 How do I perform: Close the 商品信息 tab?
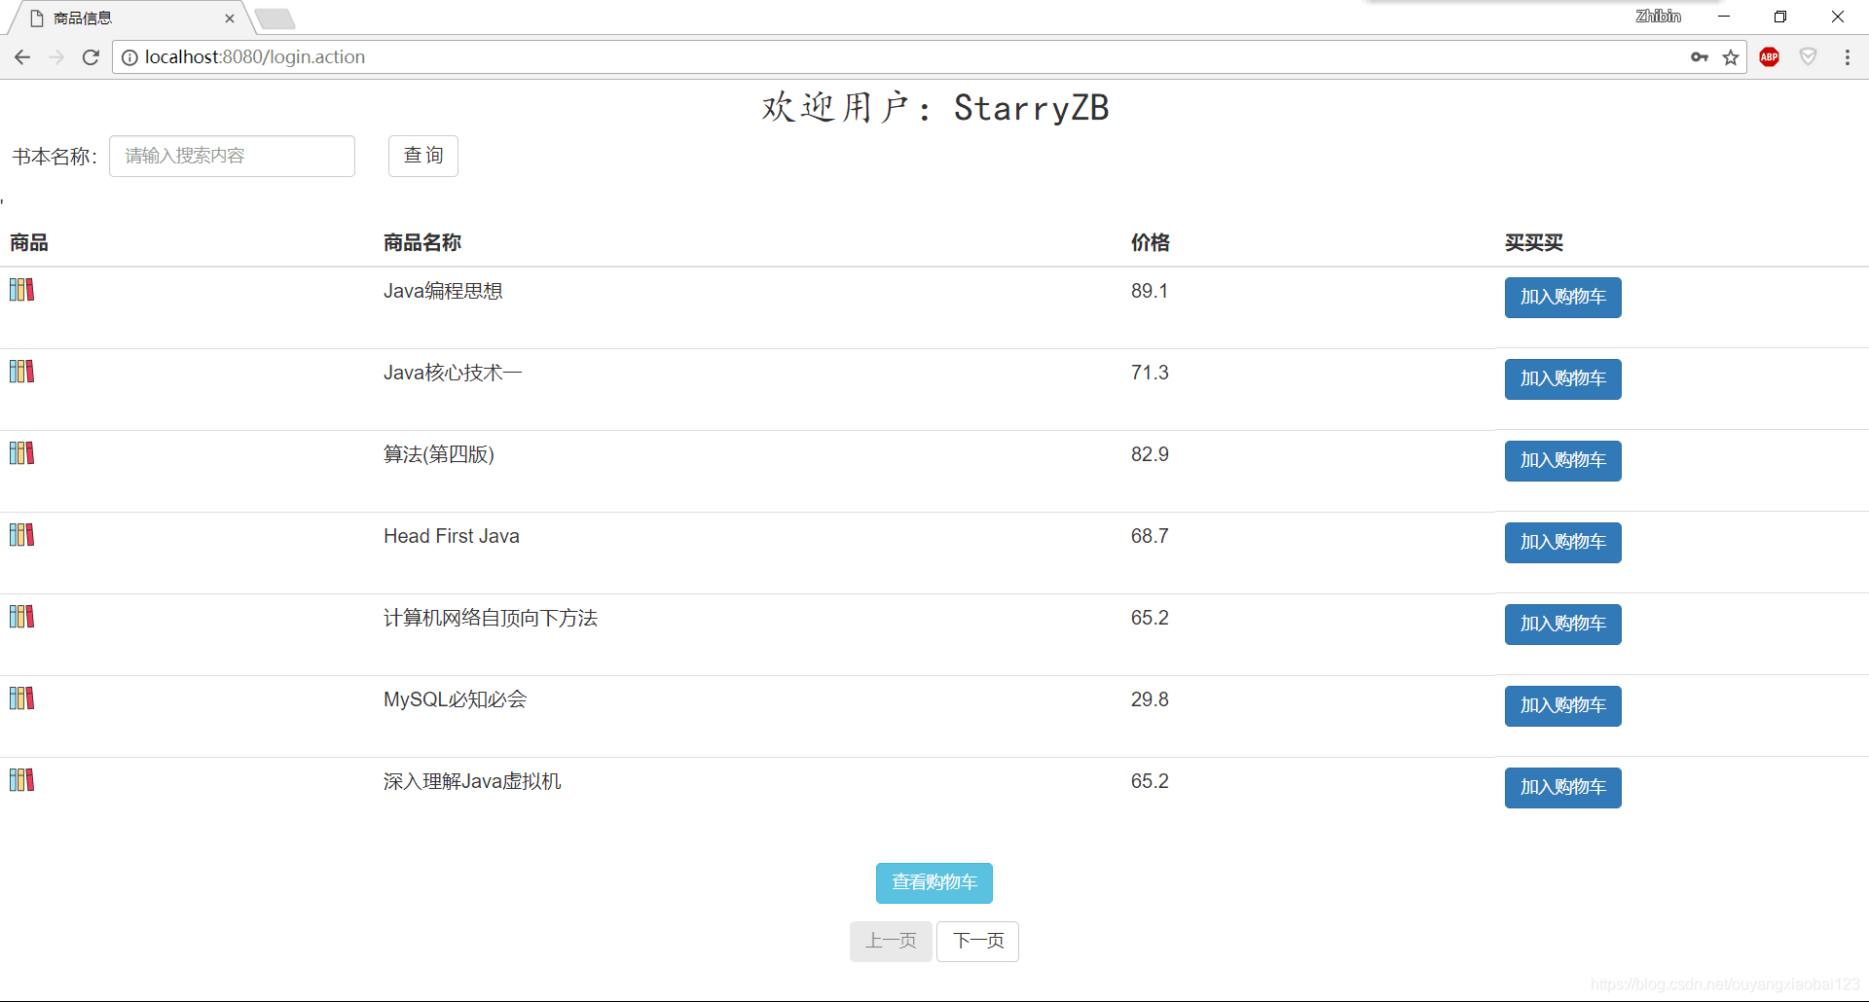click(230, 18)
